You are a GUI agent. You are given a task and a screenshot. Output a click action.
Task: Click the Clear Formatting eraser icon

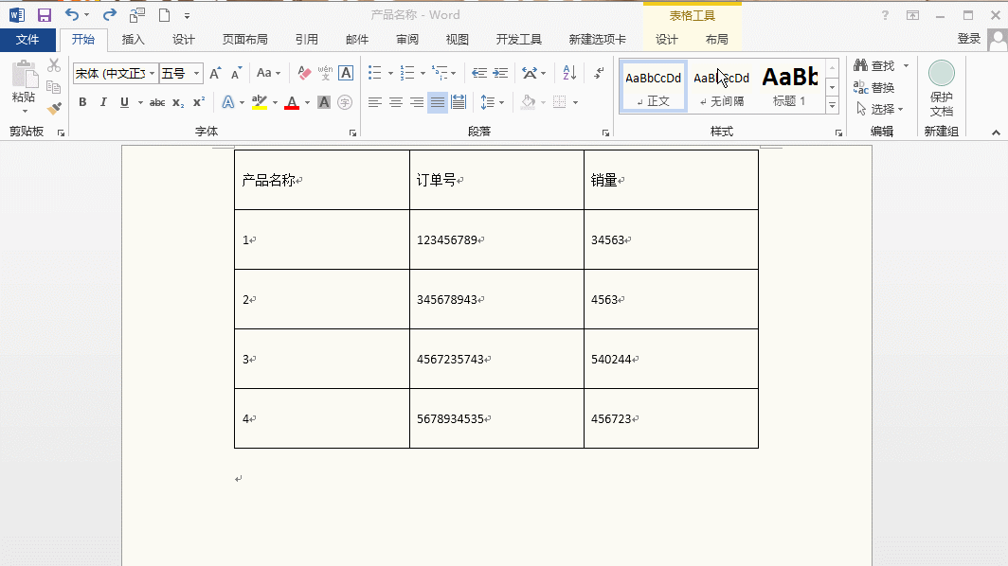tap(304, 73)
